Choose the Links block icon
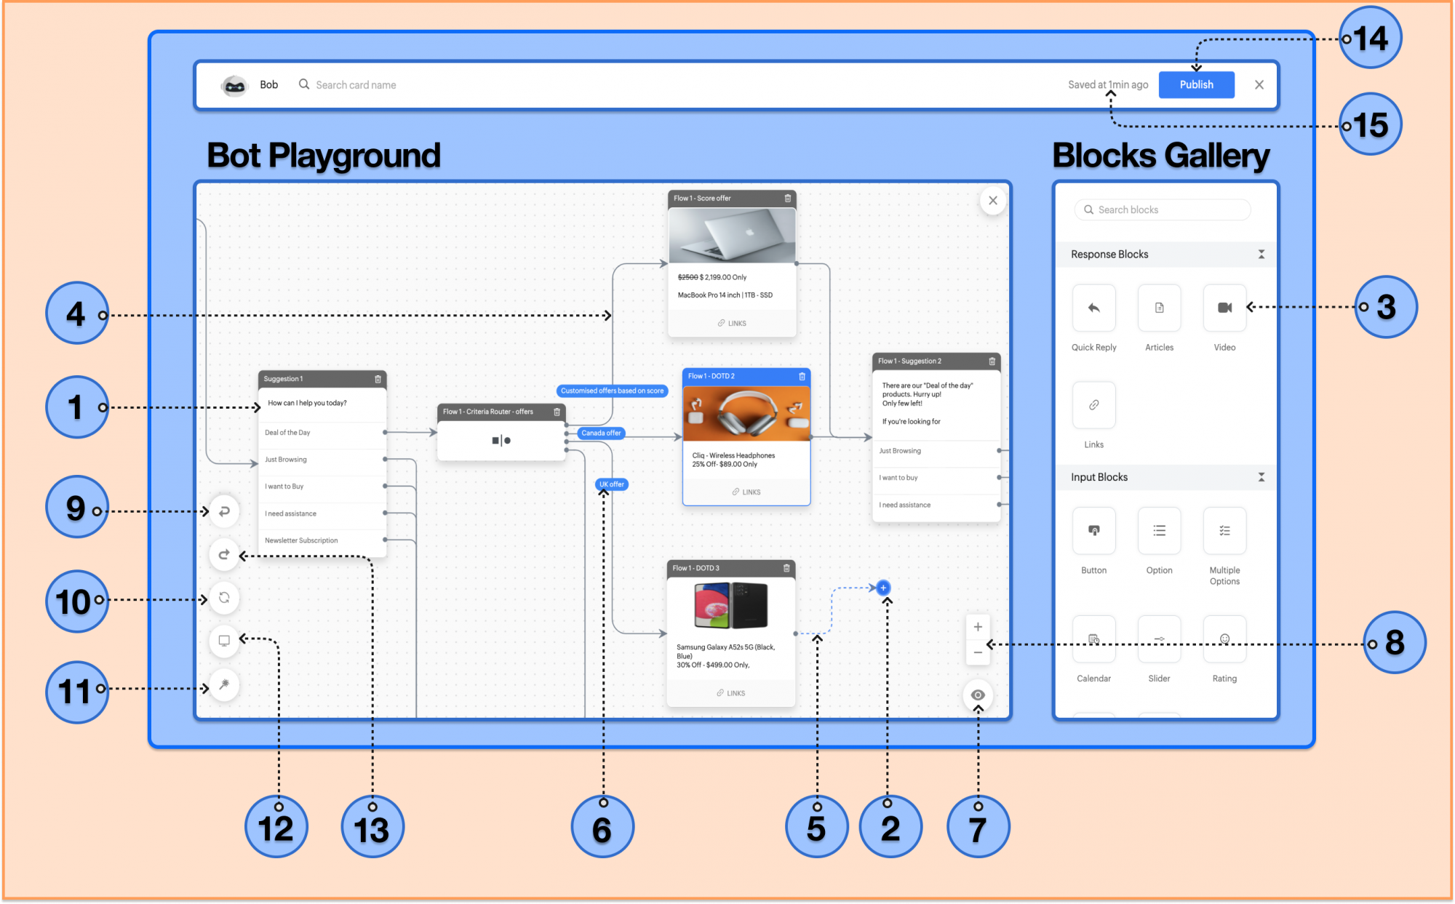 [x=1093, y=405]
